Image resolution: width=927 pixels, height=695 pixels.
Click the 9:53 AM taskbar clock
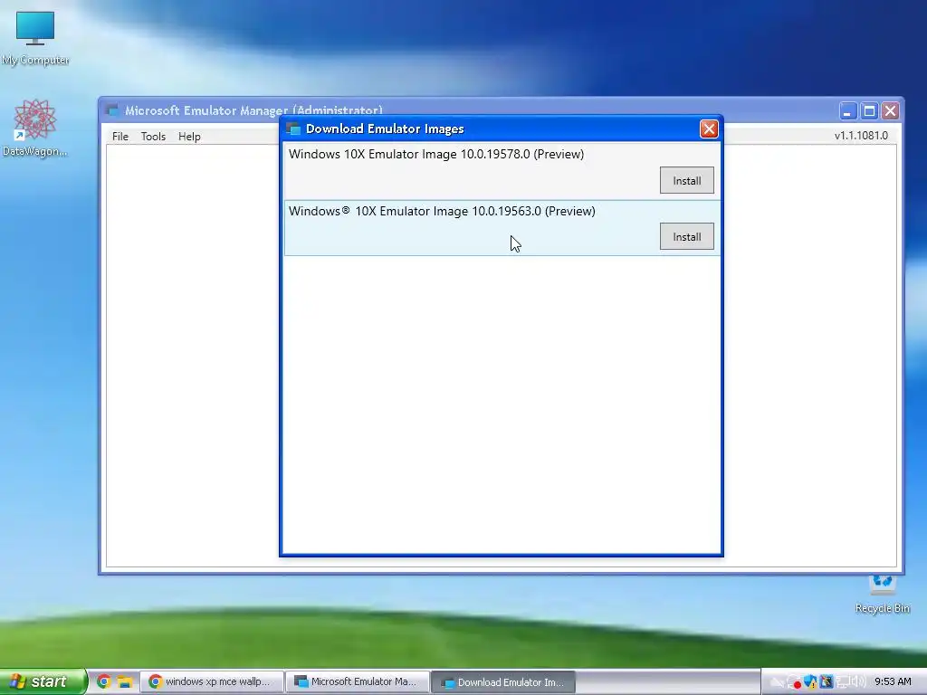click(x=893, y=681)
